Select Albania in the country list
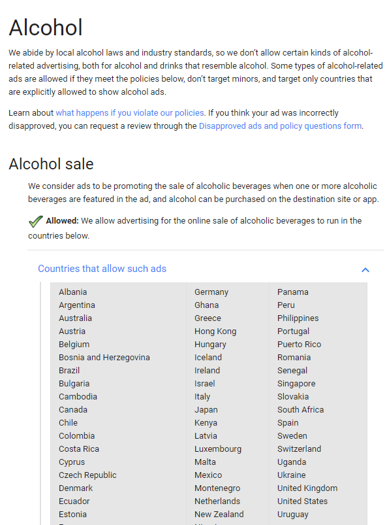The width and height of the screenshot is (387, 525). pyautogui.click(x=73, y=292)
